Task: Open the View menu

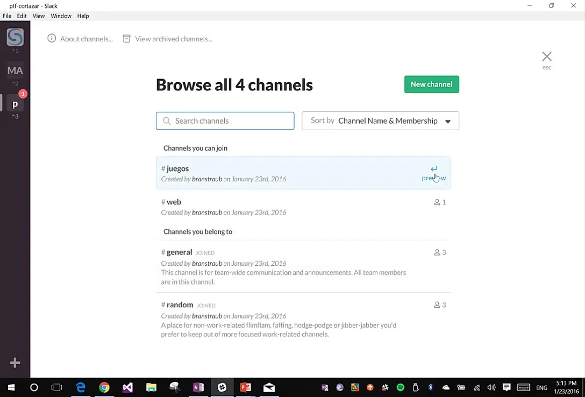Action: coord(38,16)
